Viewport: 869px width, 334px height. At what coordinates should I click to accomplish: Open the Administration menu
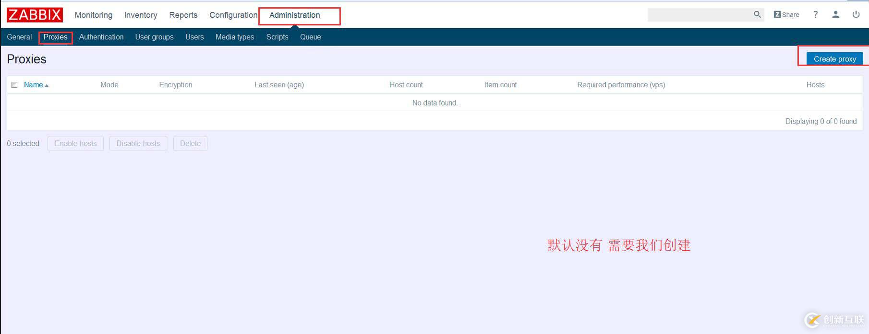[294, 15]
